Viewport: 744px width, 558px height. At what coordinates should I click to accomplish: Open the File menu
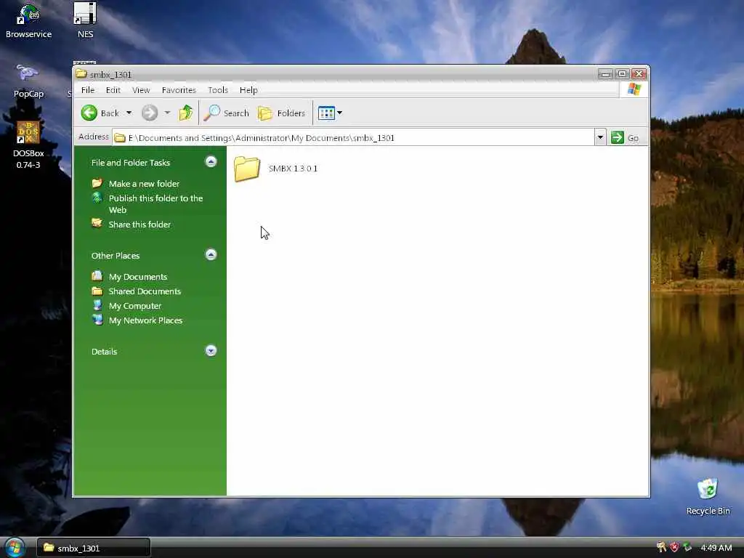88,90
